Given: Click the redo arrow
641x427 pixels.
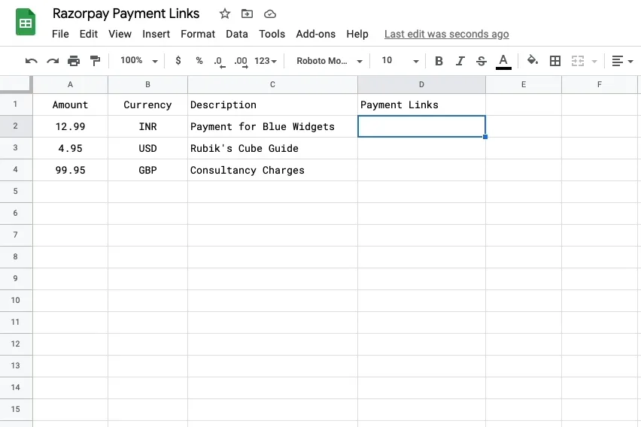Looking at the screenshot, I should [x=53, y=61].
